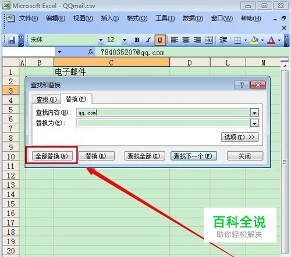
Task: Select the 替换(P) tab
Action: pyautogui.click(x=76, y=99)
